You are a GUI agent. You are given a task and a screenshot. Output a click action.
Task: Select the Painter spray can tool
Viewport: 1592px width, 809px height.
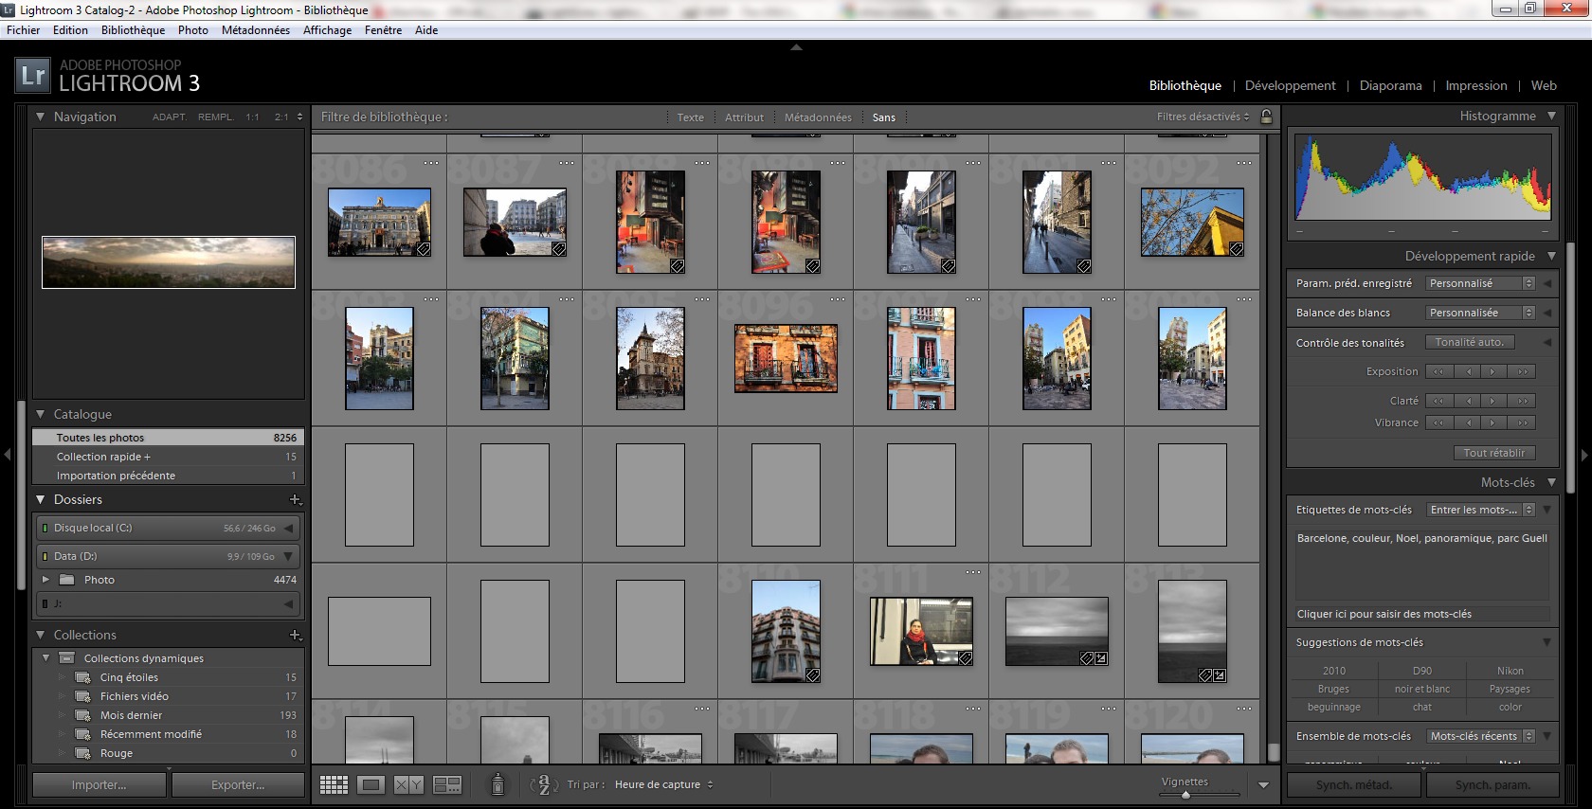[x=497, y=784]
